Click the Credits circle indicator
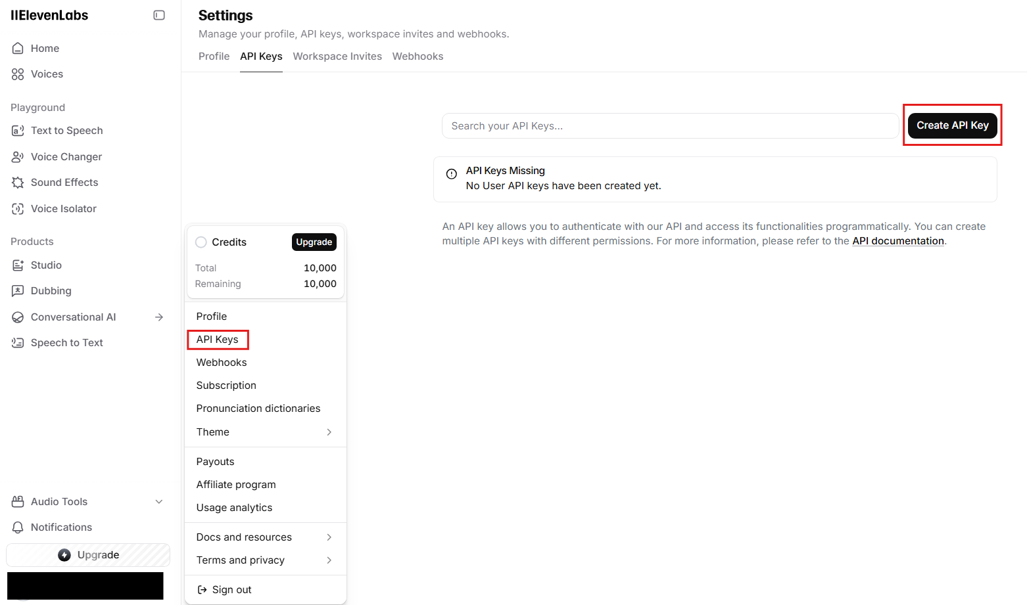This screenshot has width=1027, height=605. [201, 242]
